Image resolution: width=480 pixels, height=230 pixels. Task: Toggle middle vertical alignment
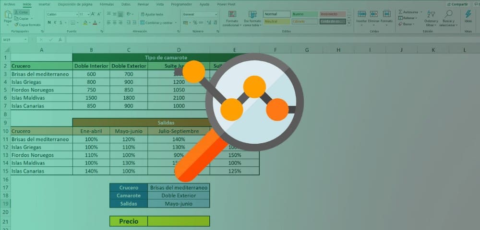pos(115,14)
